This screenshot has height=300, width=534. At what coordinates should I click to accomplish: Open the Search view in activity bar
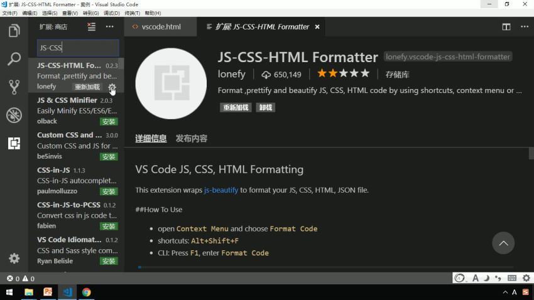[14, 59]
